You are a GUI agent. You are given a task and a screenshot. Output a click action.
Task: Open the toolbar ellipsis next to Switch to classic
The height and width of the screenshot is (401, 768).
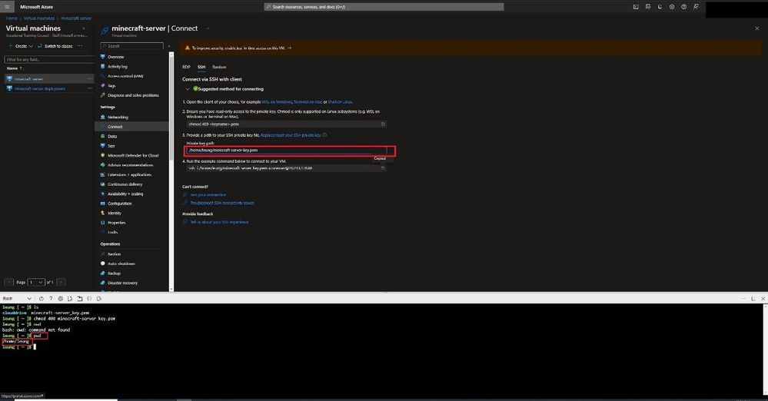point(80,46)
